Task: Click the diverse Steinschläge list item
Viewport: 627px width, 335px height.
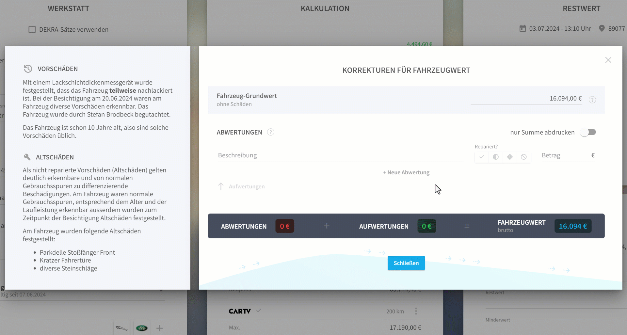Action: (x=68, y=268)
